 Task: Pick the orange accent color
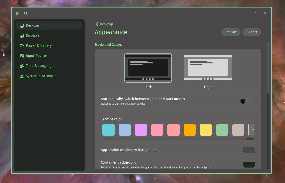click(x=189, y=130)
